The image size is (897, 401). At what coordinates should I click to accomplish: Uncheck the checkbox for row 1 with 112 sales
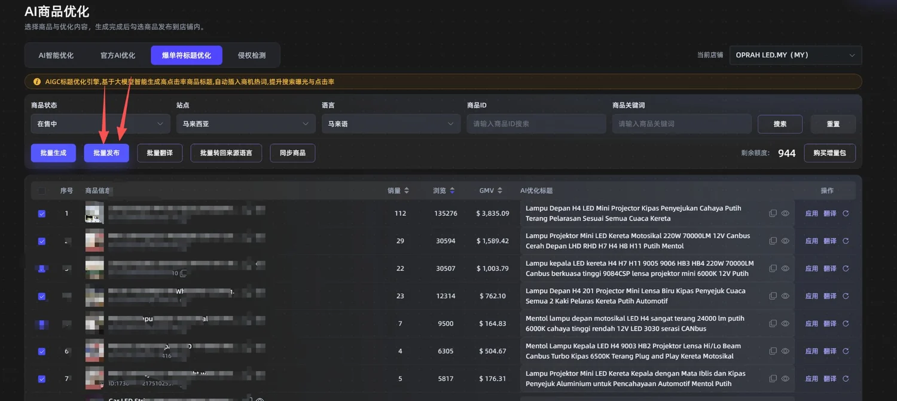(x=42, y=213)
